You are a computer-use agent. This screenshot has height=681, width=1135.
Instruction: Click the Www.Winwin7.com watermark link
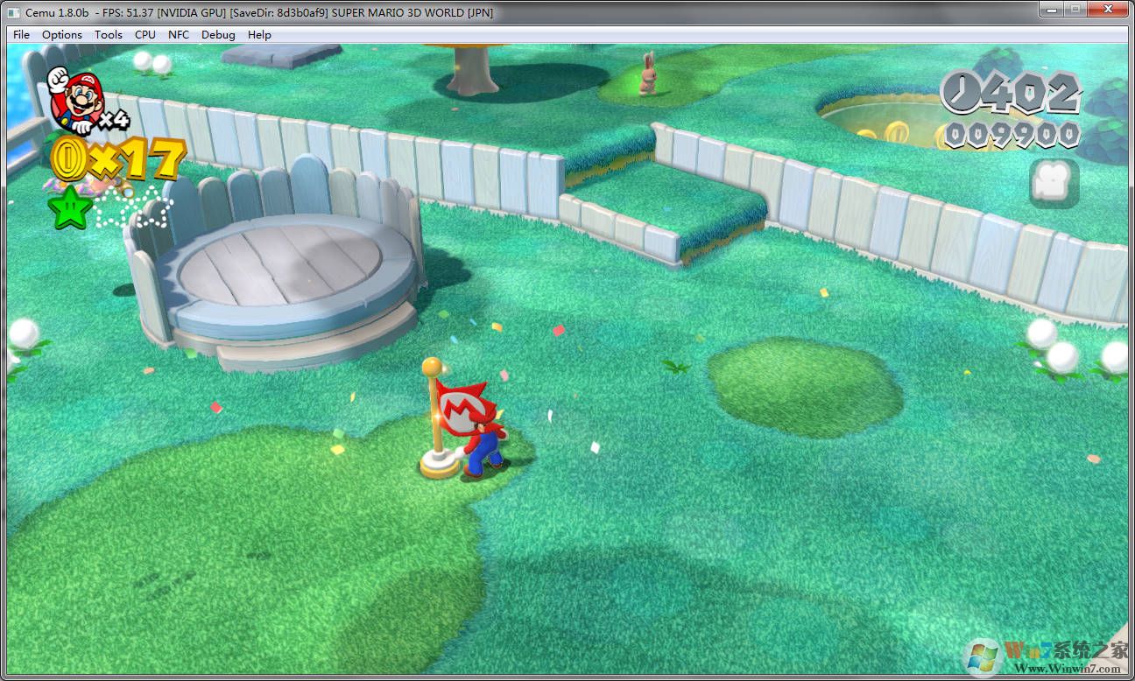tap(1067, 670)
